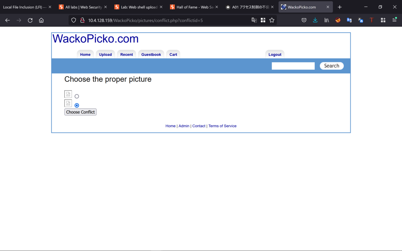Open the extensions grid icon in toolbar
Screen dimensions: 402x251
coord(383,20)
